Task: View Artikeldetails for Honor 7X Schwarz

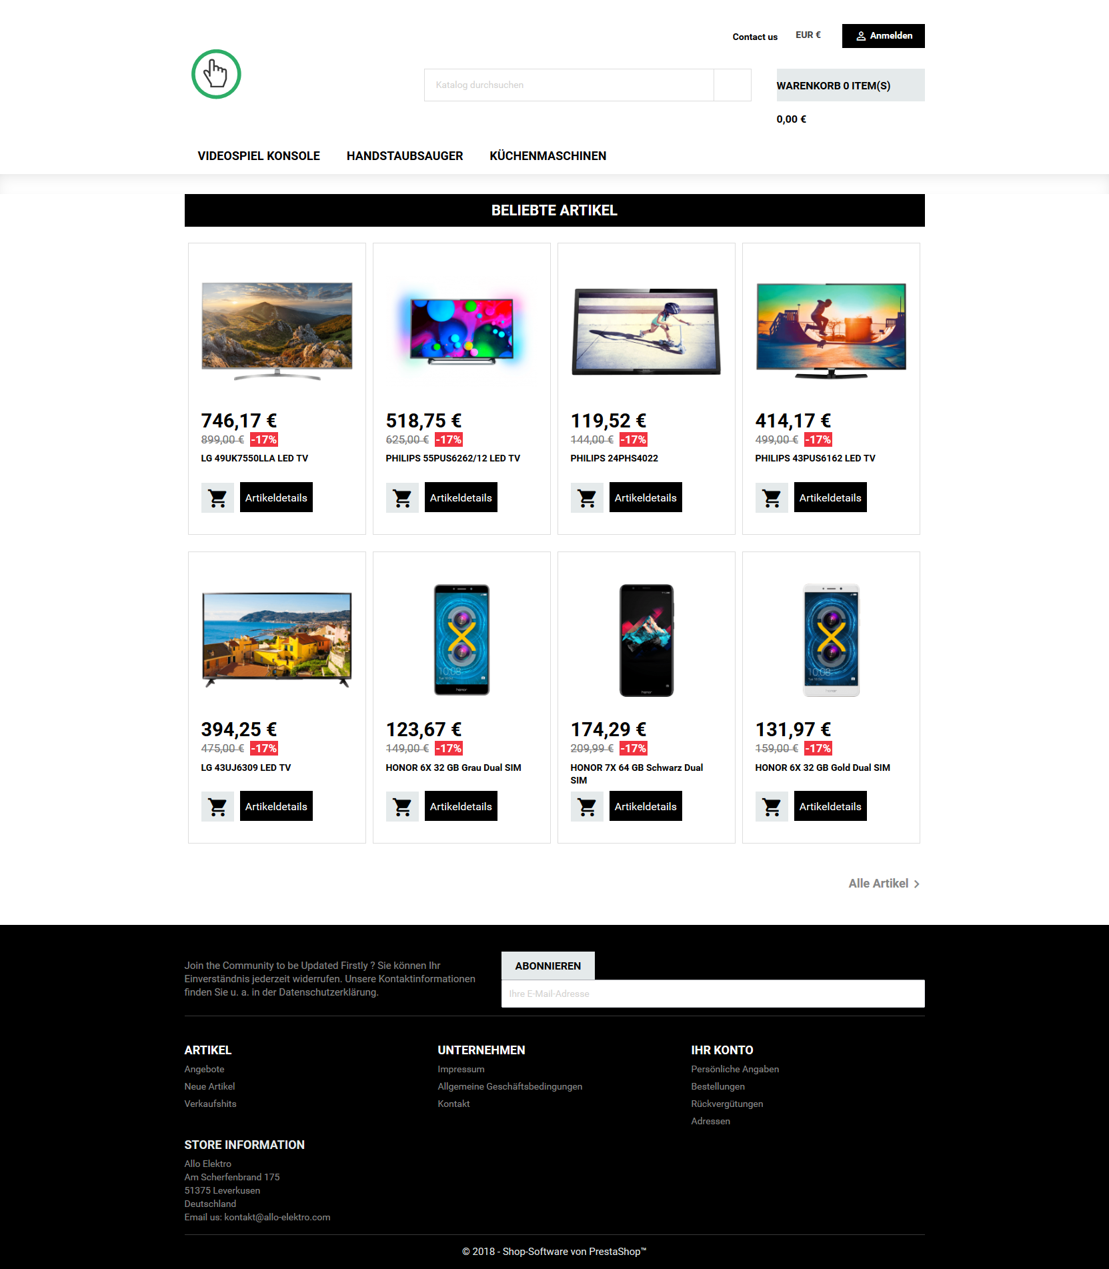Action: click(x=646, y=806)
